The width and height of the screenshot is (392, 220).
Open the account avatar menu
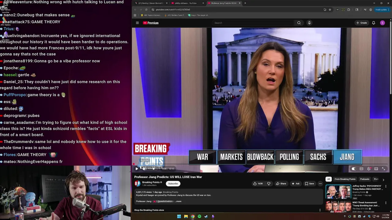pos(382,23)
